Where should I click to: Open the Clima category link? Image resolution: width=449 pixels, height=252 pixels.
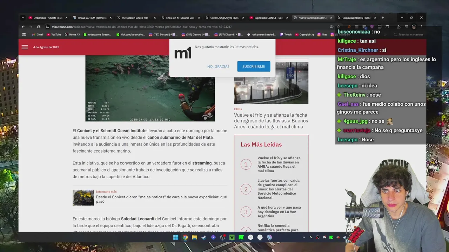coord(238,109)
